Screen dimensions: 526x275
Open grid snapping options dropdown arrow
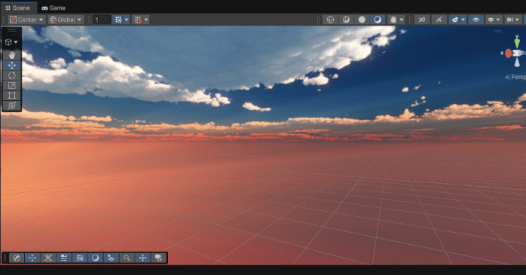coord(146,20)
